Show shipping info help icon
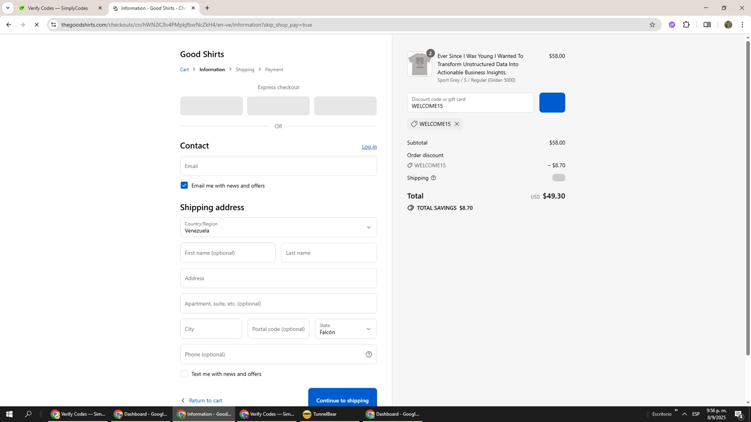This screenshot has height=422, width=751. pyautogui.click(x=434, y=178)
